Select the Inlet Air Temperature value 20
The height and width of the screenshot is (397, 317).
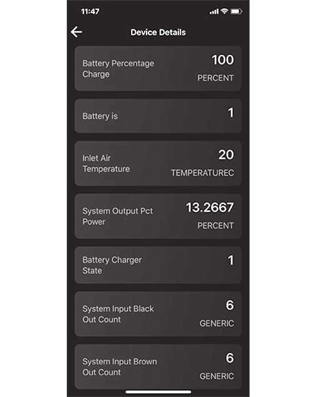click(227, 154)
